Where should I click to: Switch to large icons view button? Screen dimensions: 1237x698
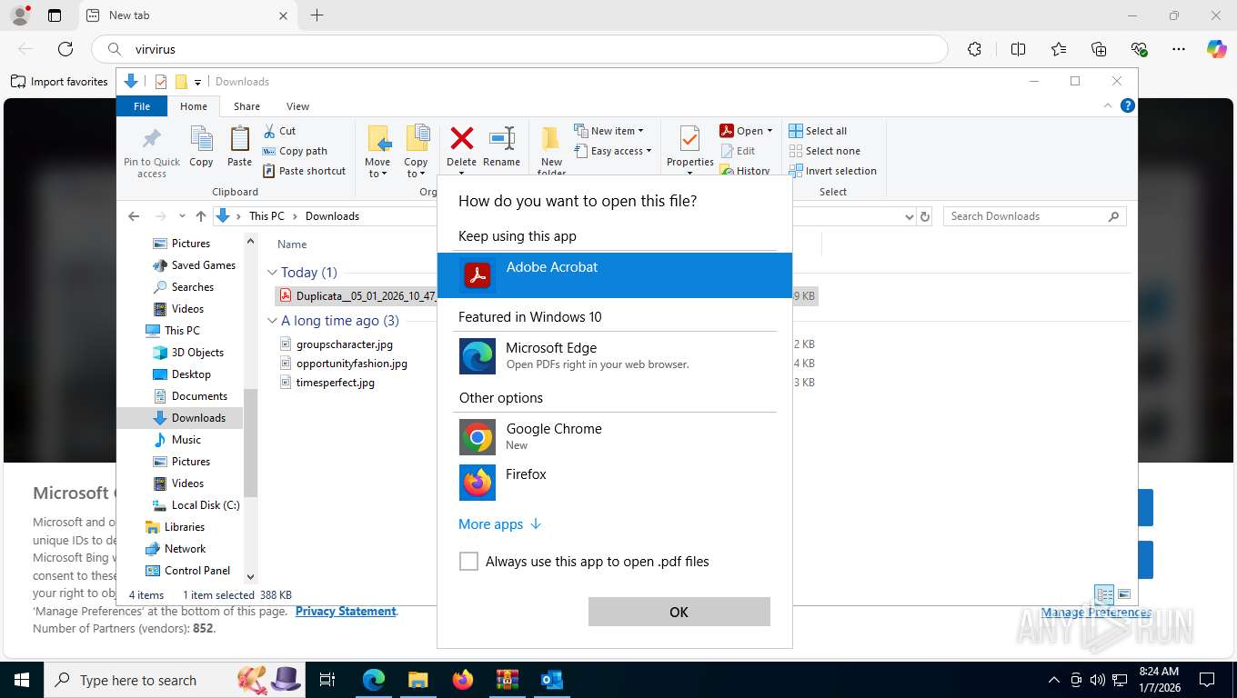coord(1124,595)
